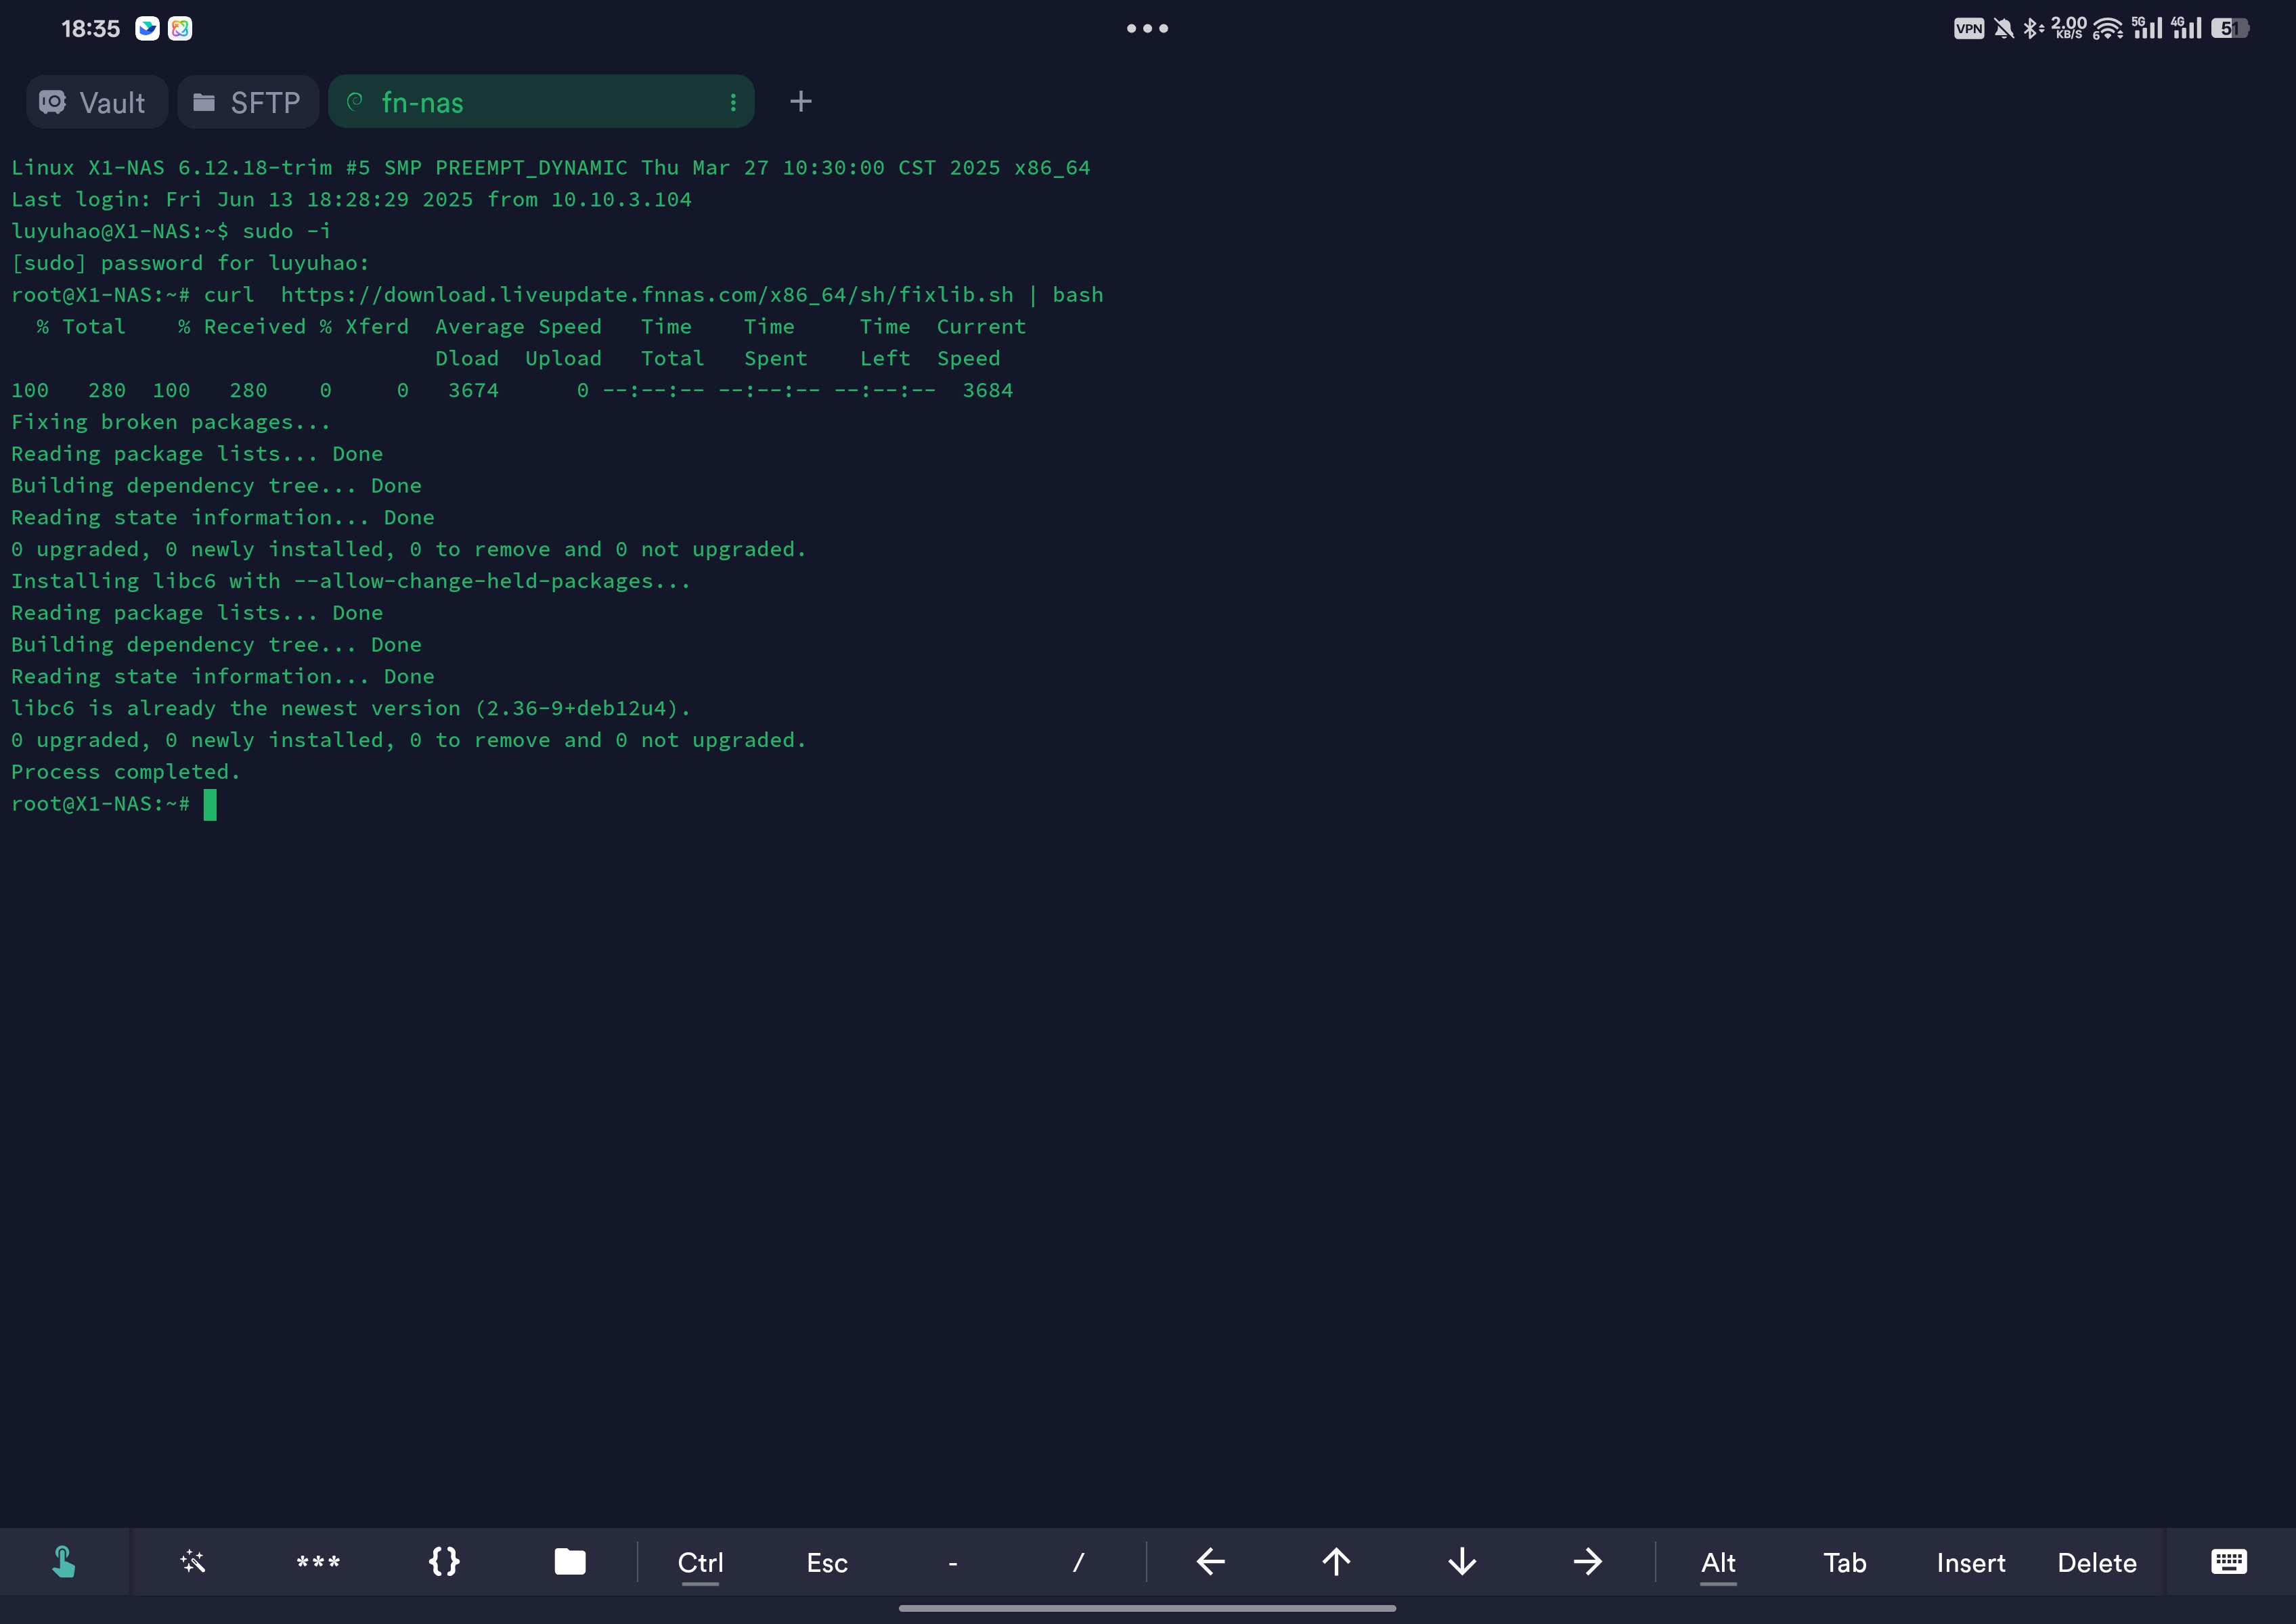Viewport: 2296px width, 1624px height.
Task: Tap the '[sudo] password for luyuhao:' line
Action: click(190, 263)
